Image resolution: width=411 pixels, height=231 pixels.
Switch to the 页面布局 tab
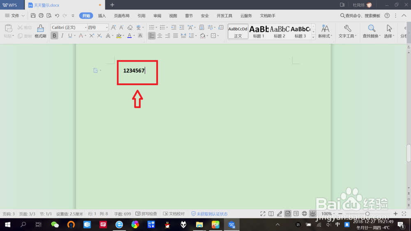click(x=122, y=16)
